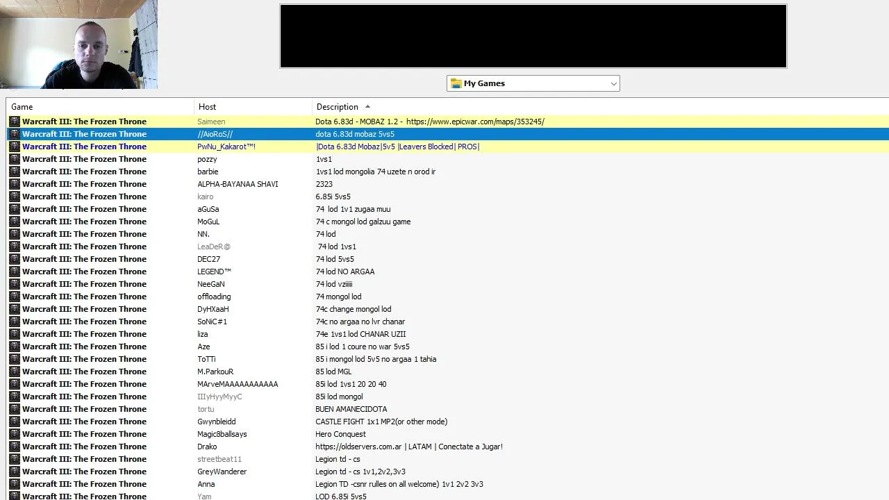Viewport: 889px width, 500px height.
Task: Select host name LeaDeR@
Action: (214, 247)
